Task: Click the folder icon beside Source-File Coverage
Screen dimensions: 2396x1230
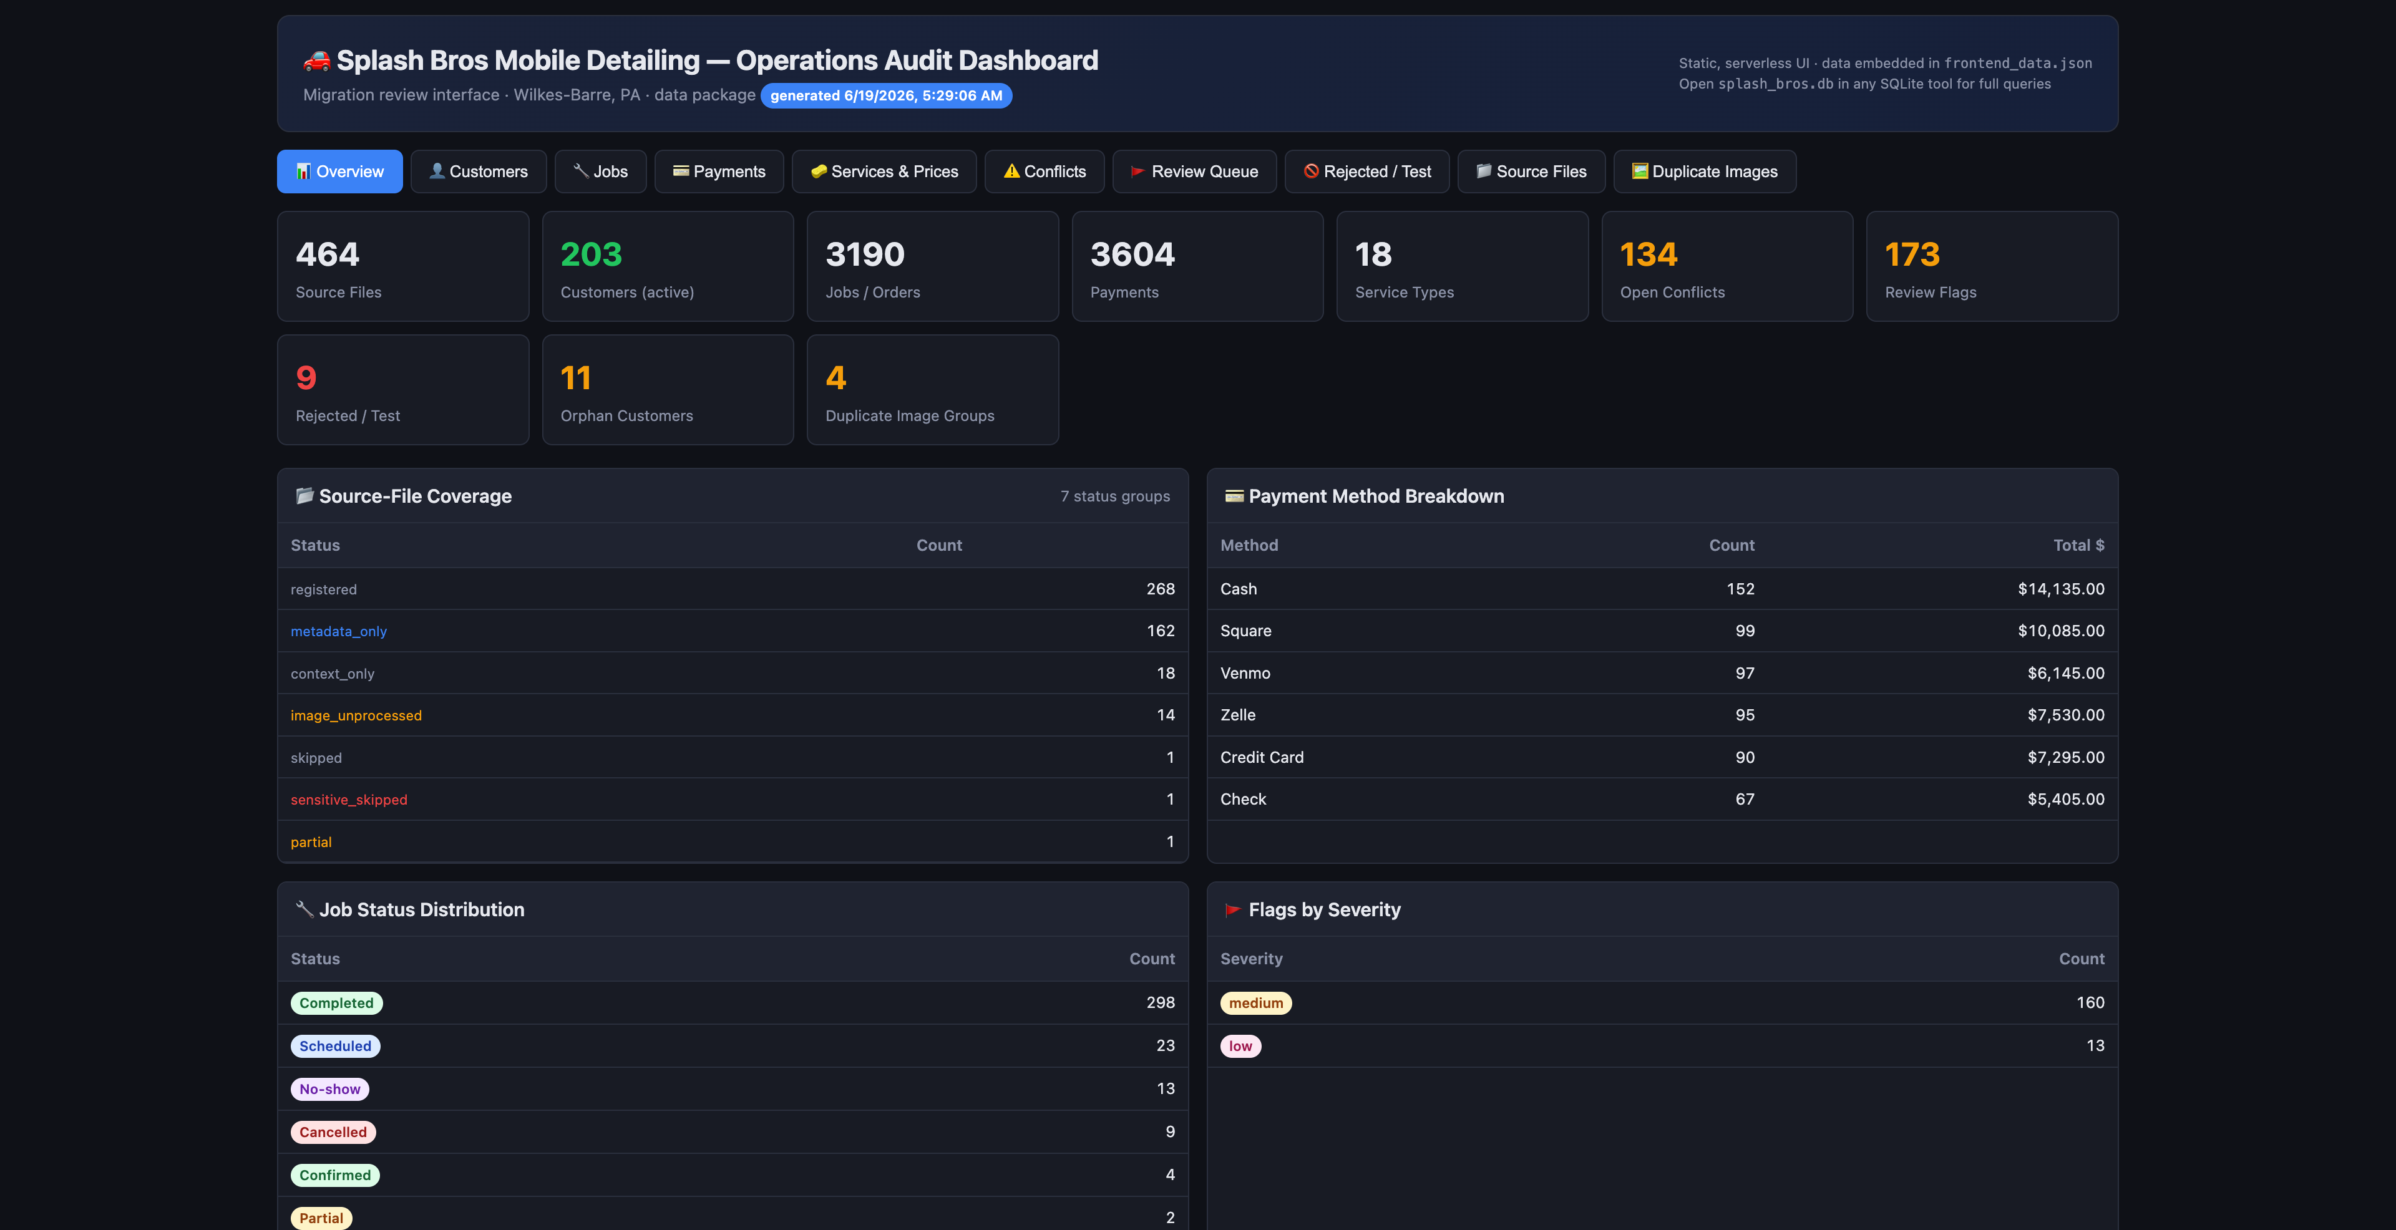Action: 304,495
